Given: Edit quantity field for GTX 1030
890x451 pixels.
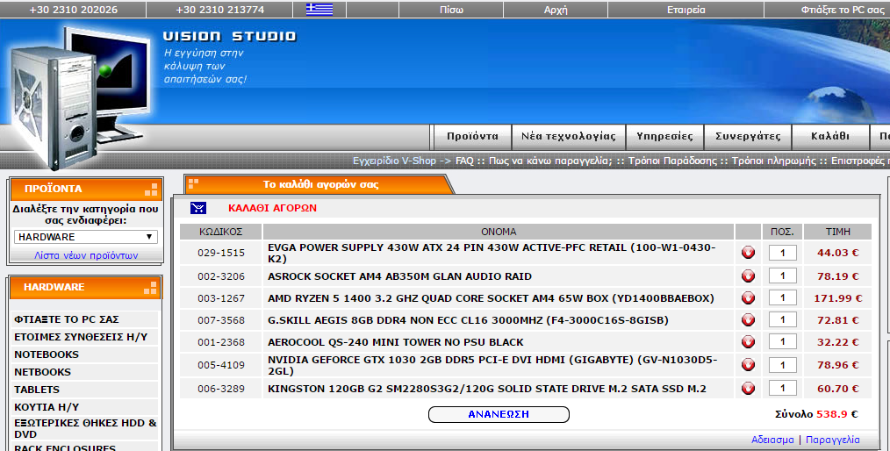Looking at the screenshot, I should (x=782, y=365).
